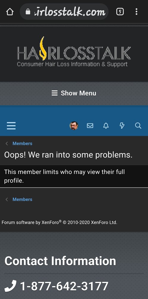Open conversations envelope inbox icon
148x299 pixels.
click(90, 126)
